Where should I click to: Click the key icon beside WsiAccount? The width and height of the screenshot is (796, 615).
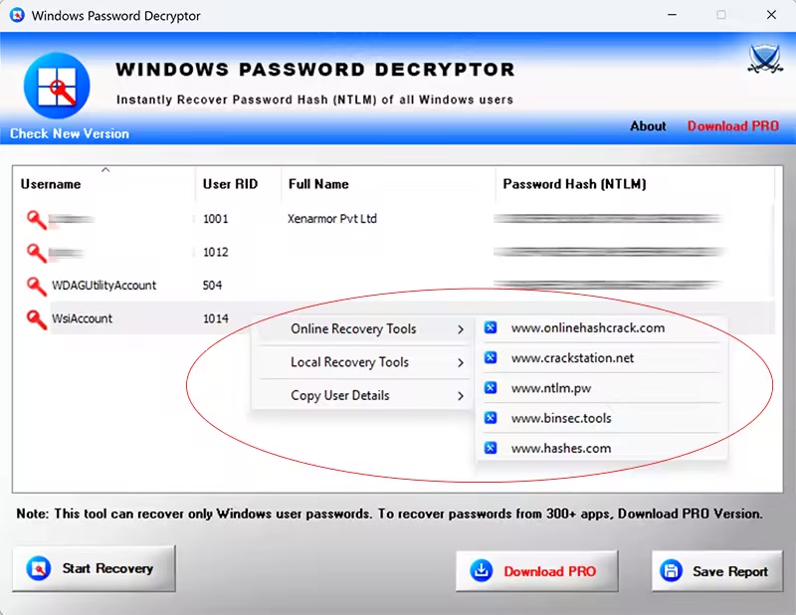(37, 318)
